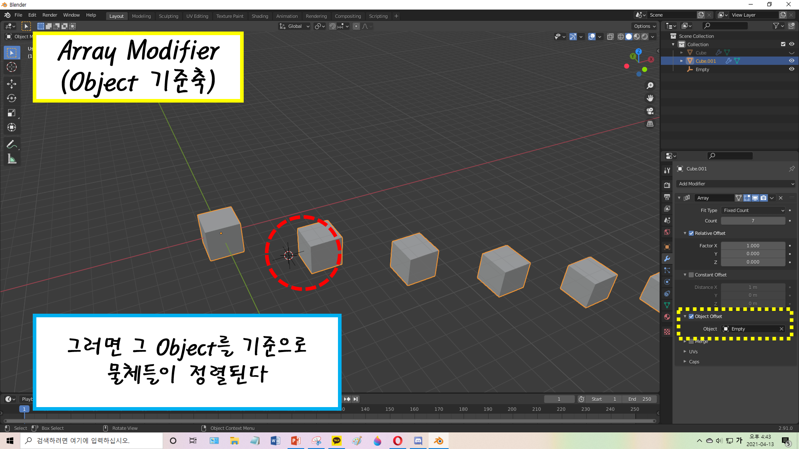Open the Modifier properties wrench tab
This screenshot has width=799, height=449.
pos(667,259)
